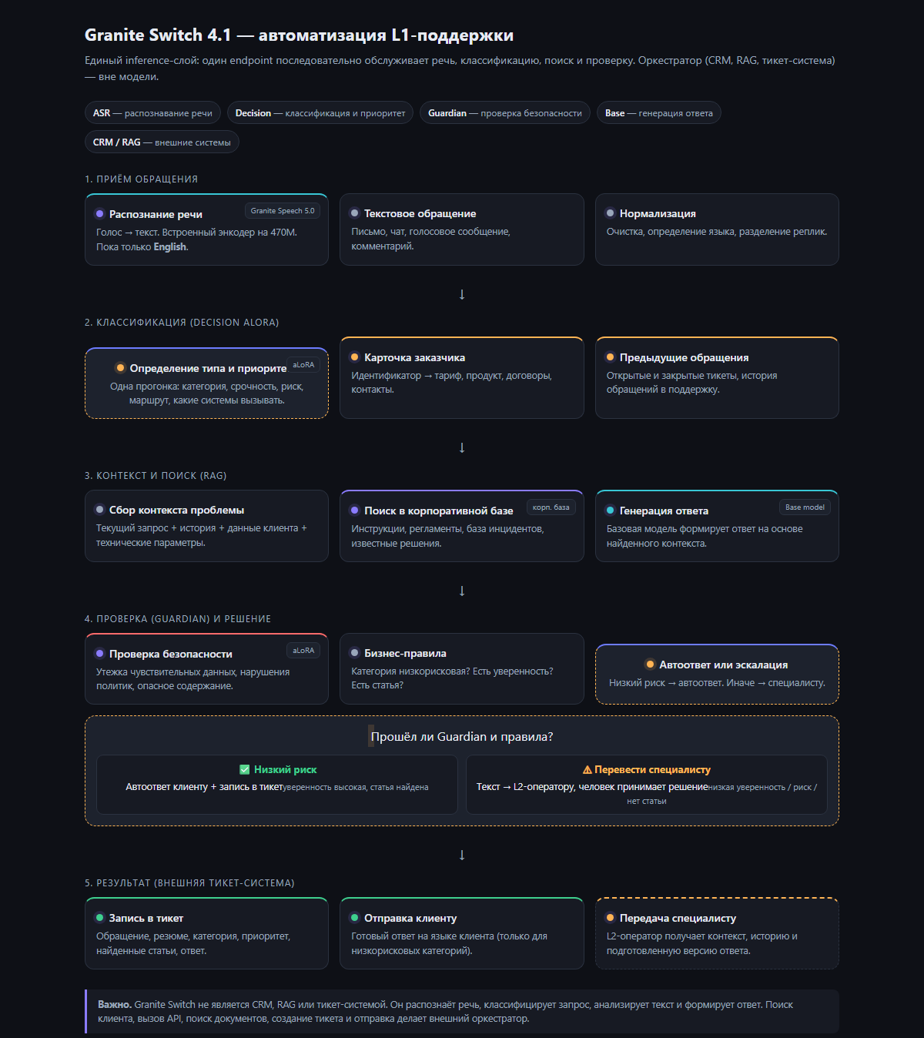
Task: Click the Base model badge
Action: pos(805,507)
